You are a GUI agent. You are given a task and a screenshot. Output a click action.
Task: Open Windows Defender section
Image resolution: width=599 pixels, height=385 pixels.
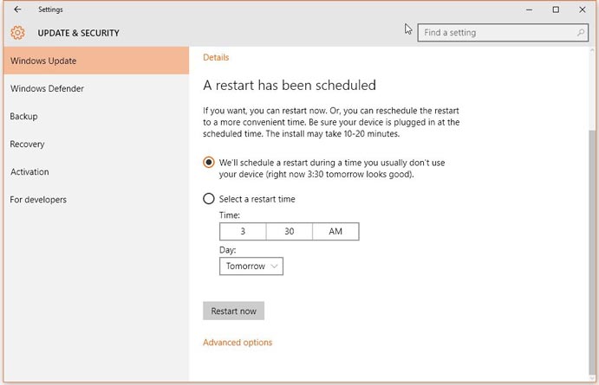tap(96, 88)
